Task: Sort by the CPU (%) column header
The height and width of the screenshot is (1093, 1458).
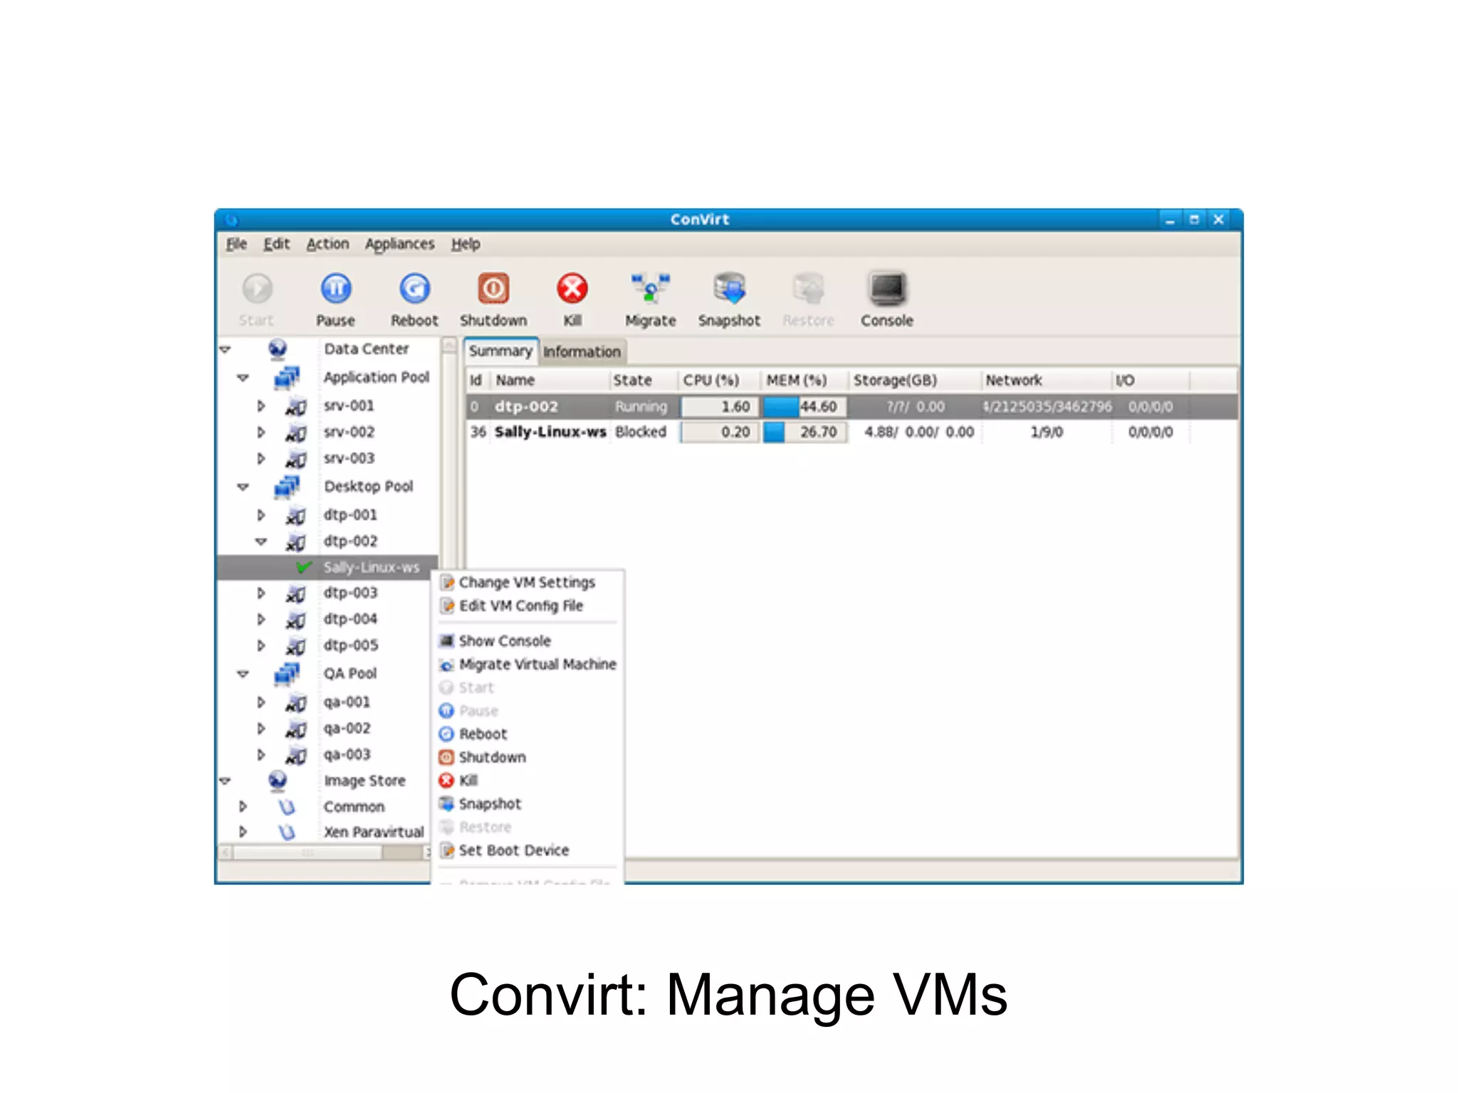Action: [719, 381]
